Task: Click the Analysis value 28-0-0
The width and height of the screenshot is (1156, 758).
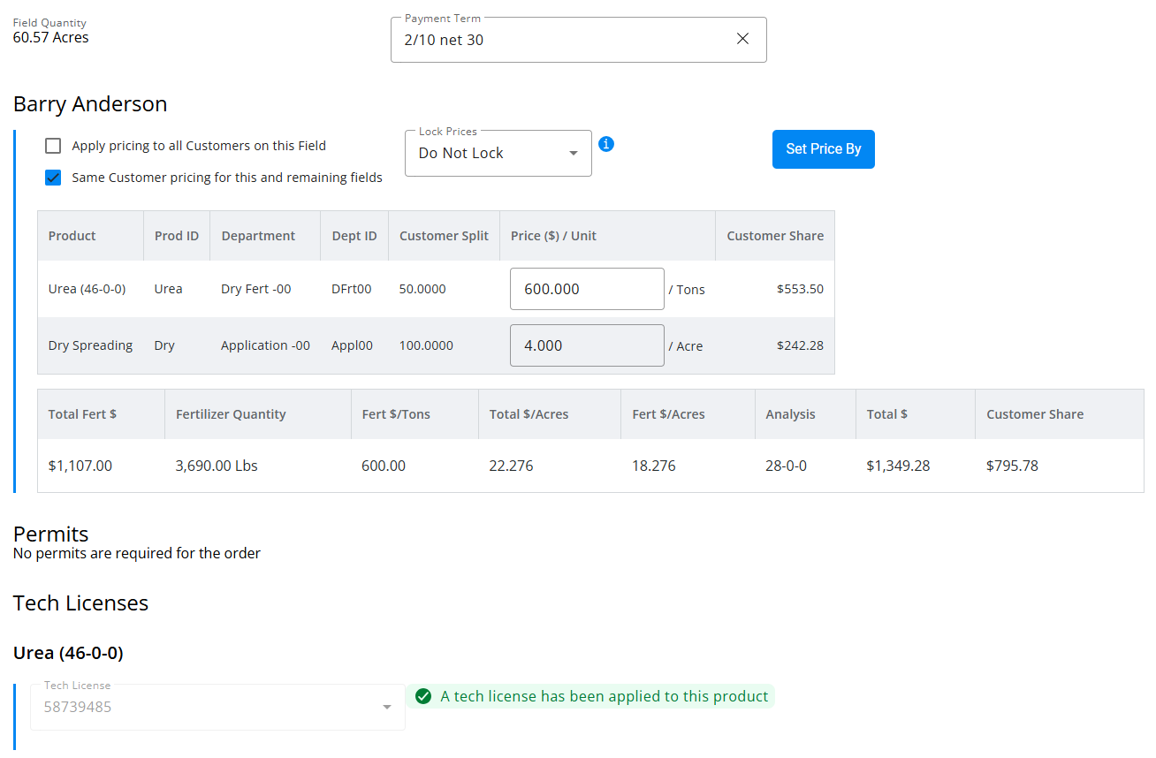Action: [786, 466]
